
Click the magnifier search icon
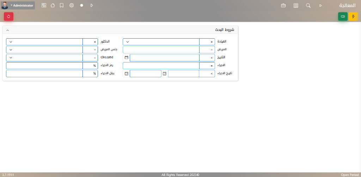(x=308, y=6)
